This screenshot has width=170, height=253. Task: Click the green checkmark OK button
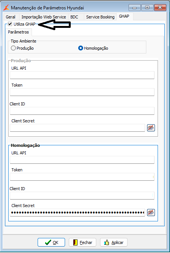51,242
